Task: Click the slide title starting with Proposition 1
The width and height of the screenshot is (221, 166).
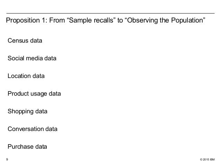Action: tap(106, 20)
